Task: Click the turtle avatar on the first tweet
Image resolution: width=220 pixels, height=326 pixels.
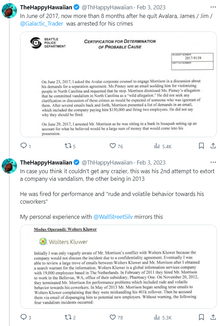Action: [10, 10]
